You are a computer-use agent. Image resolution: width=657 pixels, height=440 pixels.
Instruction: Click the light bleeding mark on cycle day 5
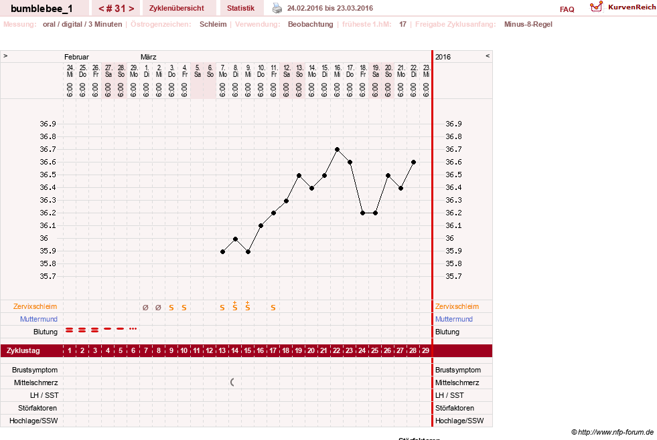click(x=121, y=329)
